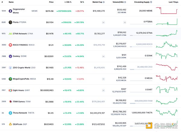Click the Donkey coin icon
The image size is (181, 132).
(x=10, y=56)
